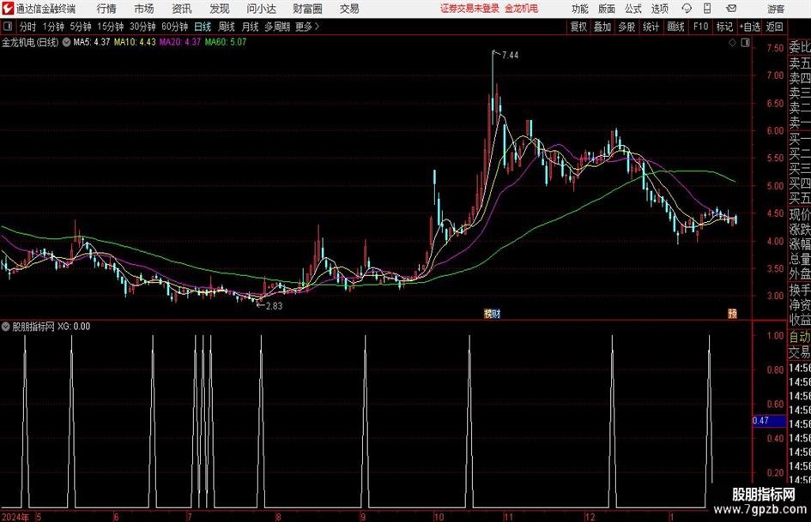This screenshot has height=522, width=811.
Task: Click the MA60: 5.07 label
Action: [226, 42]
